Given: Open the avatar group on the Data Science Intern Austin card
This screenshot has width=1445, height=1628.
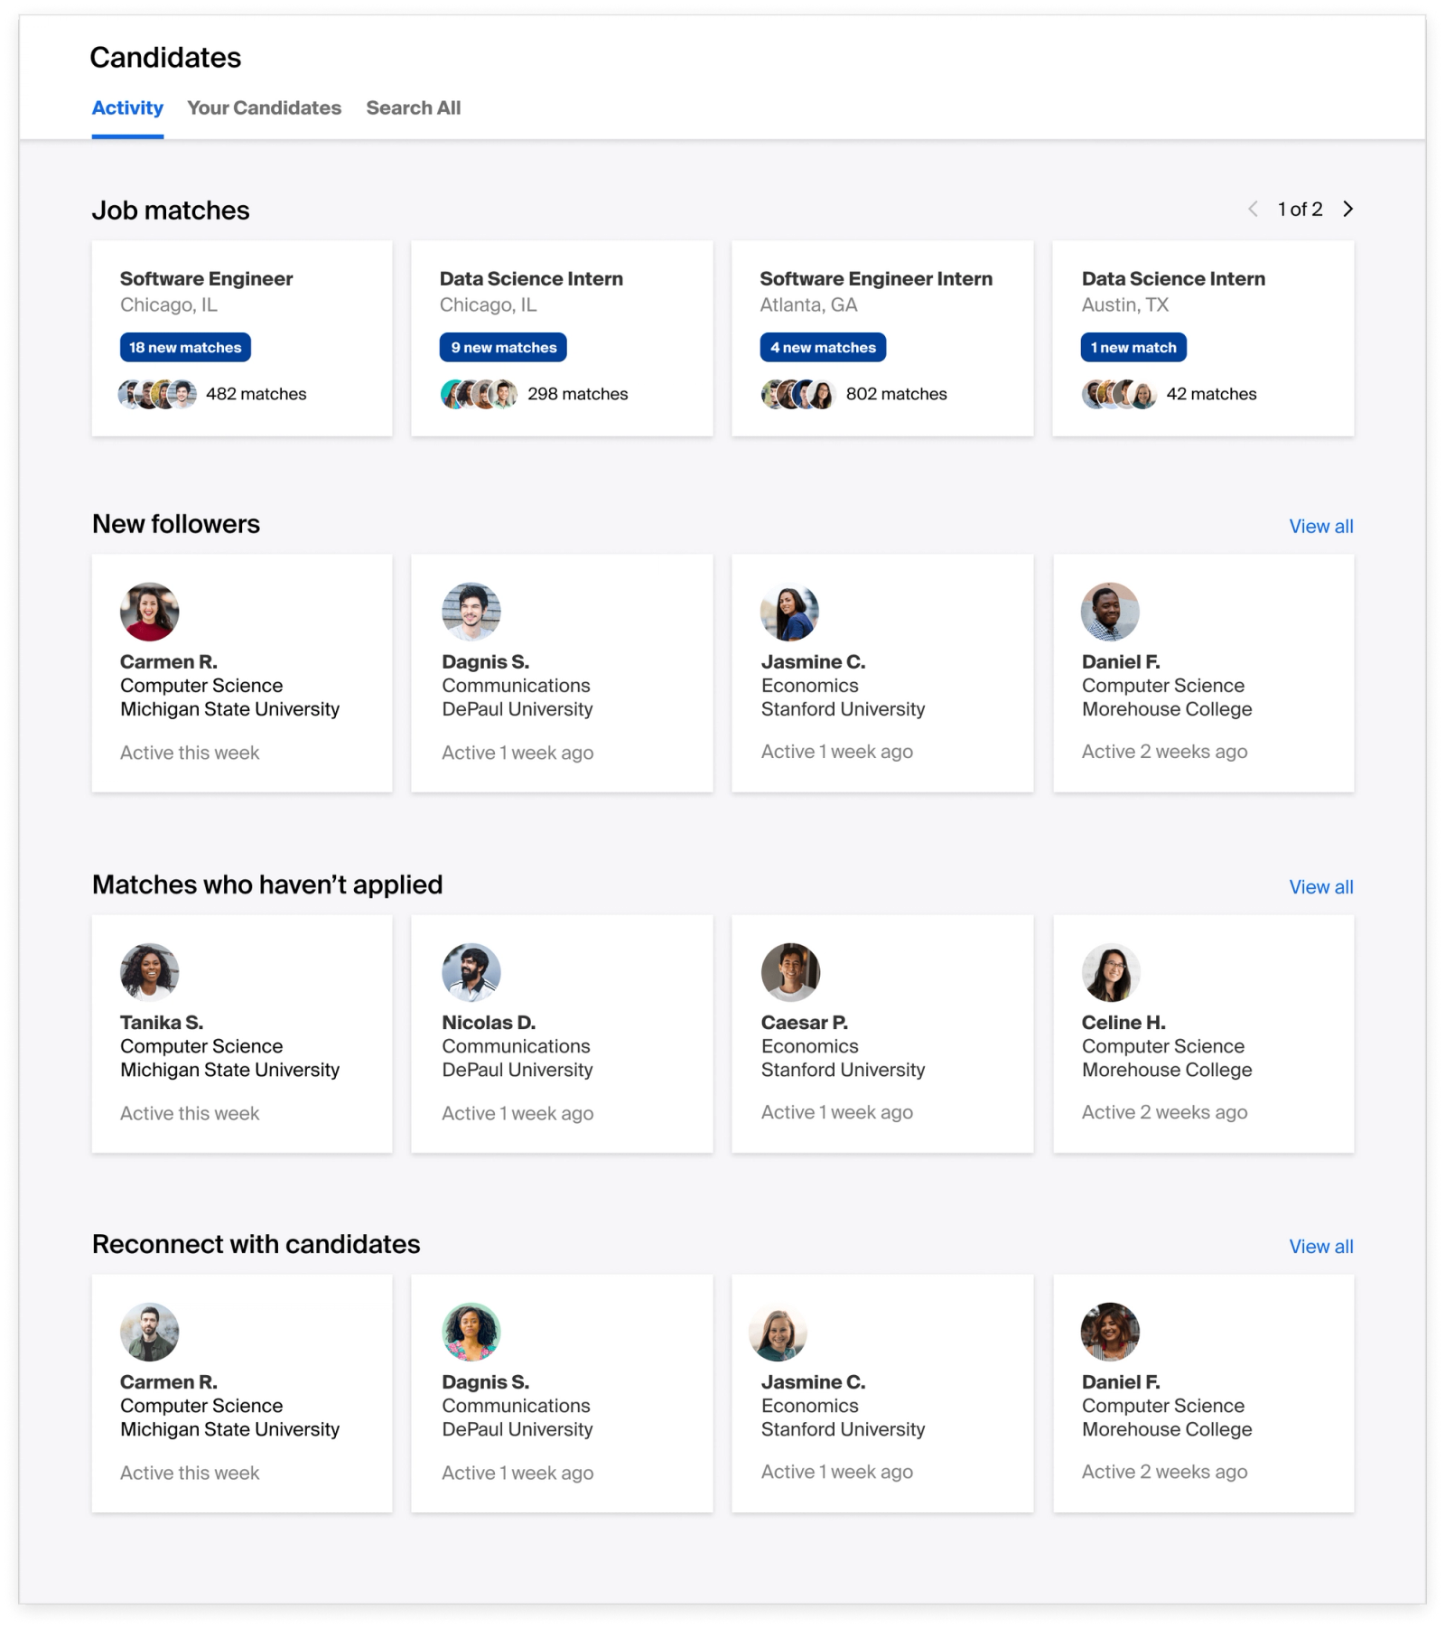Looking at the screenshot, I should 1118,394.
